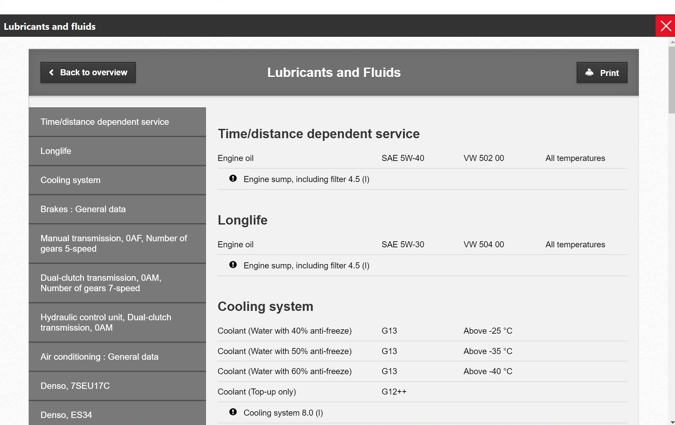Click the VW 502 00 specification
This screenshot has height=425, width=675.
484,158
